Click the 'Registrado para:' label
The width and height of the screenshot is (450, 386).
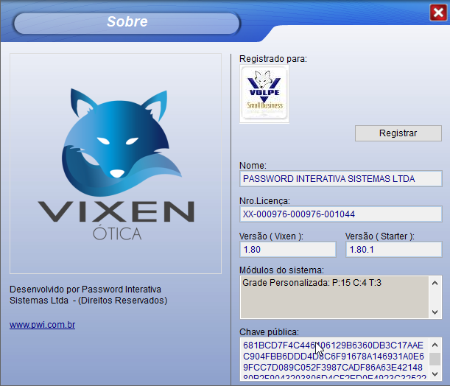pyautogui.click(x=273, y=59)
